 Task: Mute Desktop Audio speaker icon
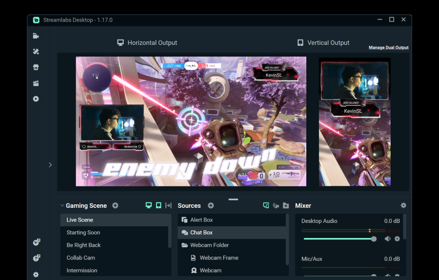point(387,239)
